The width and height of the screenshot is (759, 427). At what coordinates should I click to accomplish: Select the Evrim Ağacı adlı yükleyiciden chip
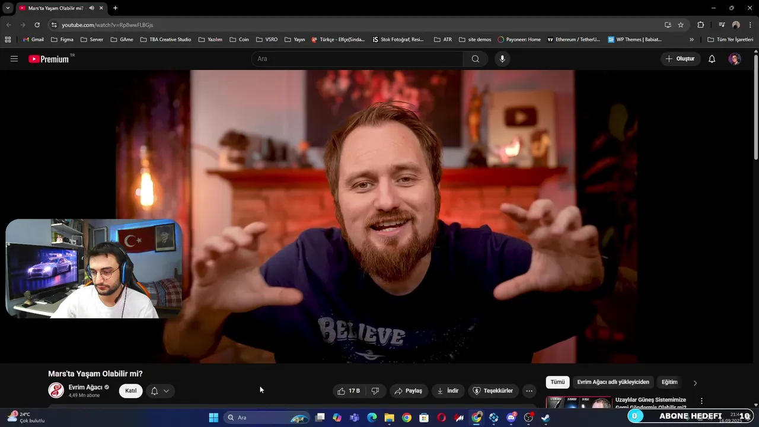coord(613,383)
